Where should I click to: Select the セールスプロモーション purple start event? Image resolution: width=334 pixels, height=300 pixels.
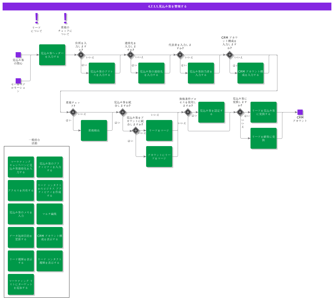tap(18, 81)
